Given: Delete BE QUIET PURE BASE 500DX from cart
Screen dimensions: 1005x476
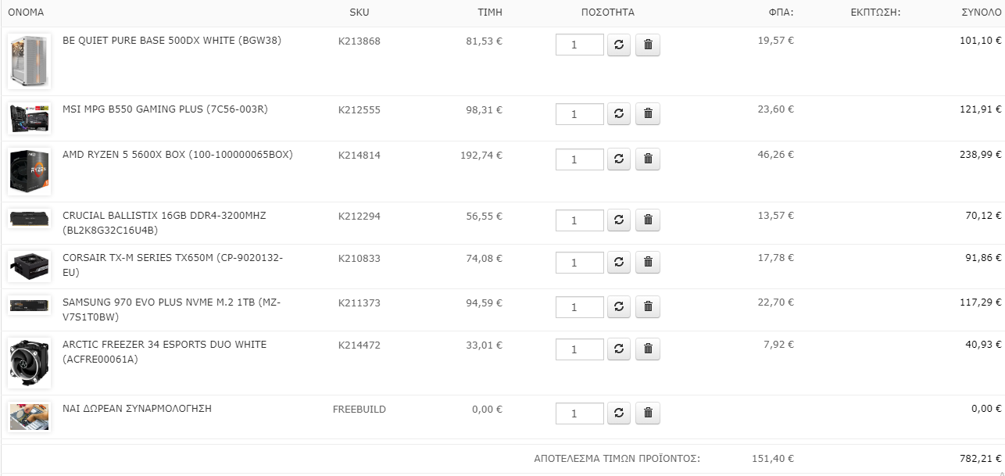Looking at the screenshot, I should point(648,45).
